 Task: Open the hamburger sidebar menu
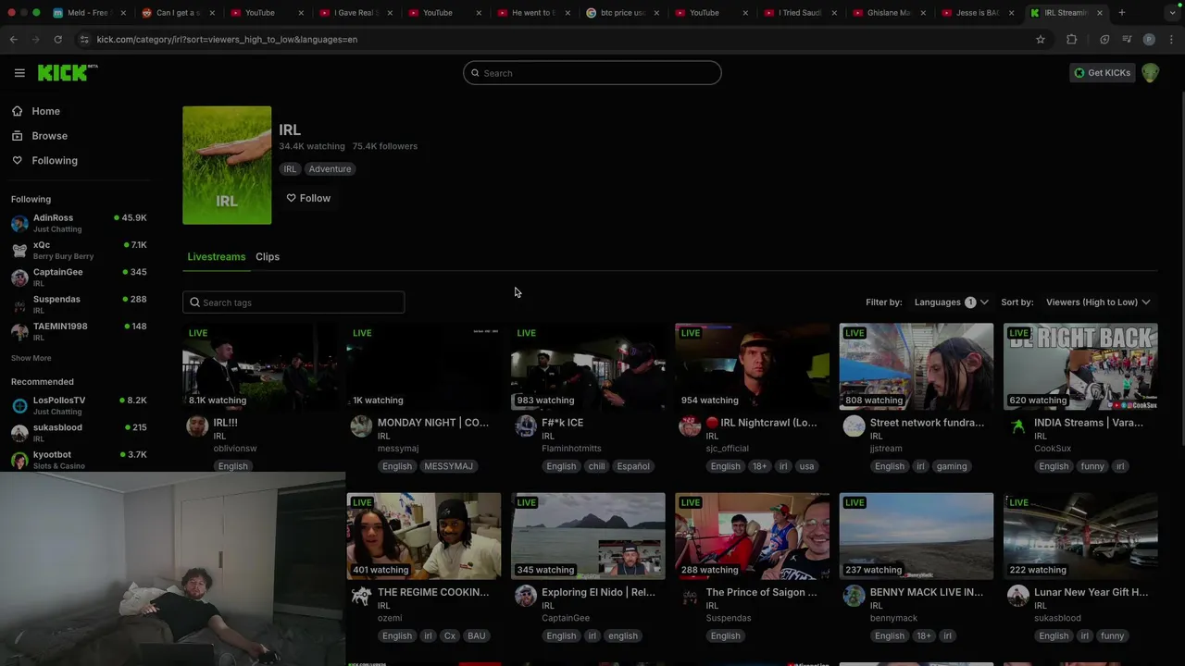point(19,73)
